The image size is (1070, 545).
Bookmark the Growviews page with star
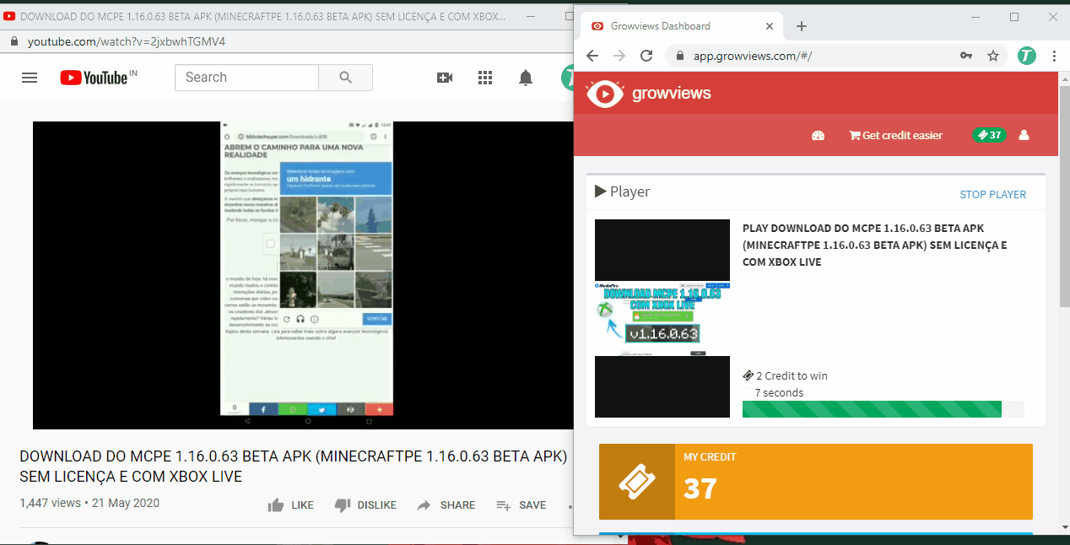click(x=993, y=56)
